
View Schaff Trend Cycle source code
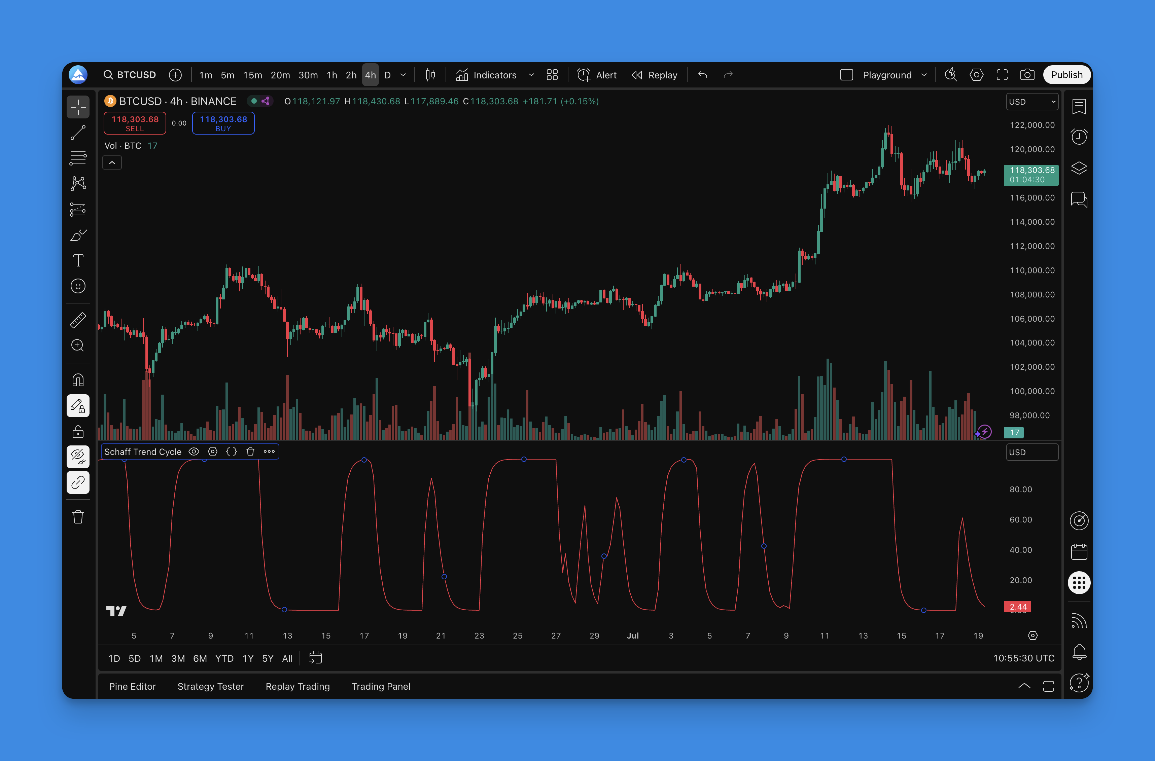tap(232, 452)
